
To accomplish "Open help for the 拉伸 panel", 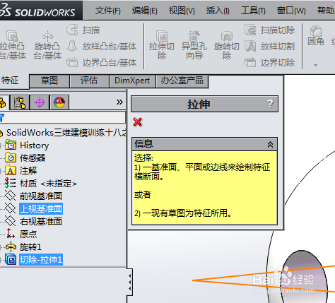I will [270, 104].
